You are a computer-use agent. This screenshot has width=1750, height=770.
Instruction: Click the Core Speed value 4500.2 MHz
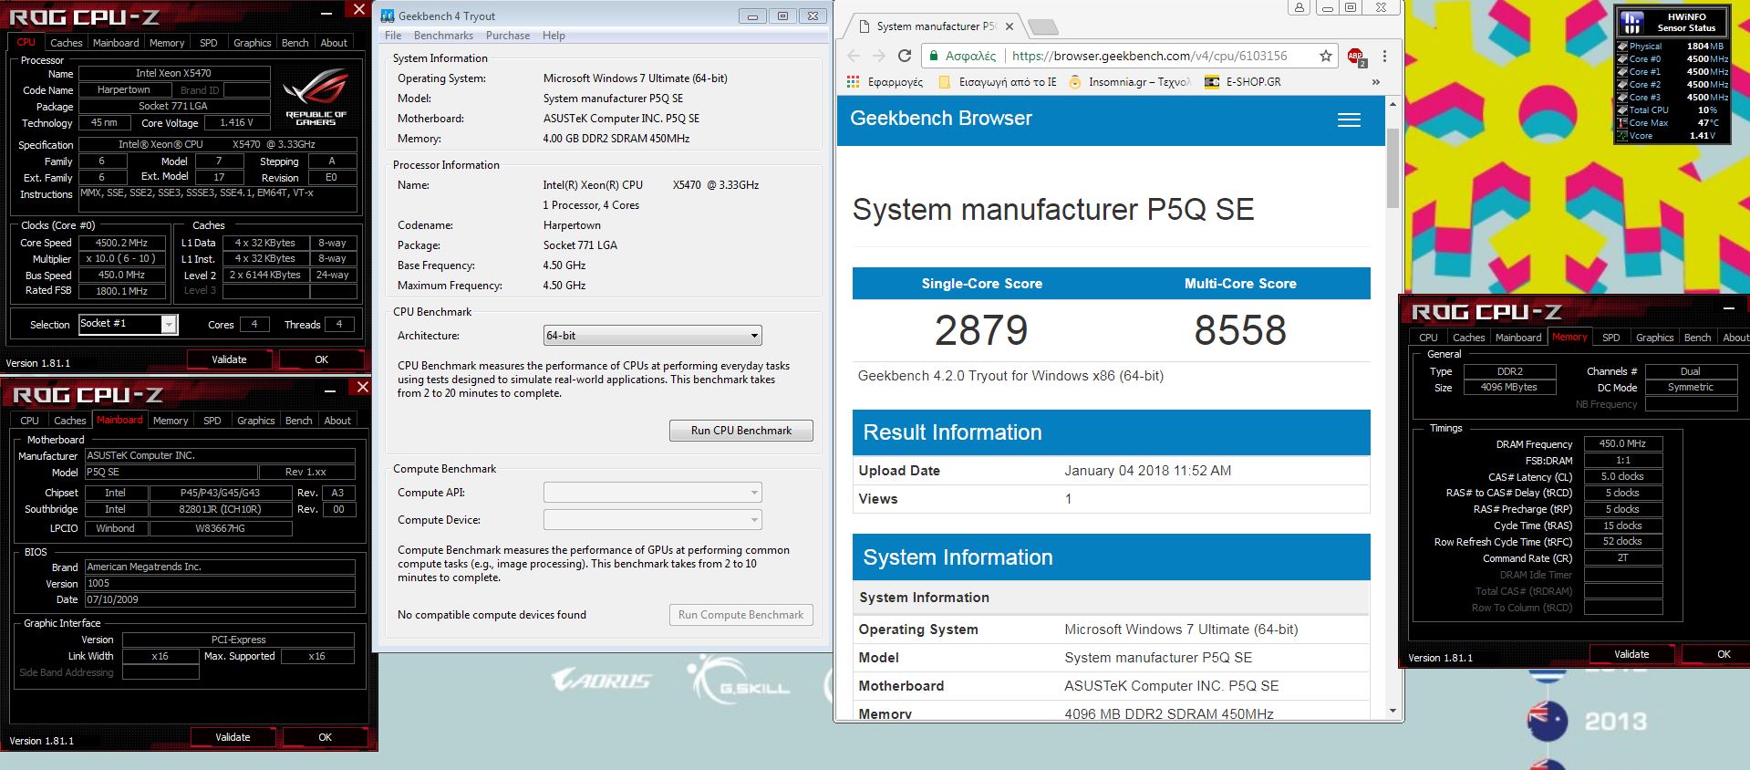coord(121,243)
